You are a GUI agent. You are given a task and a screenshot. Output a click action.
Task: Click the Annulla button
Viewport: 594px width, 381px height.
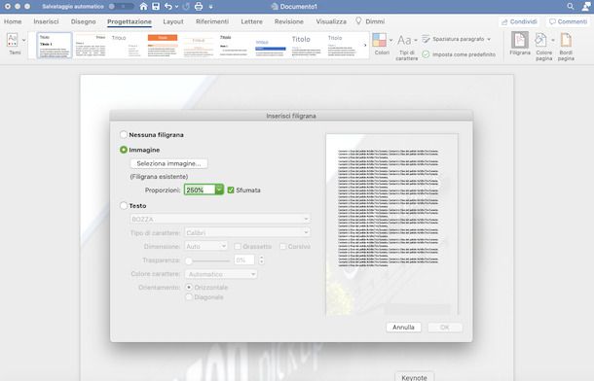(403, 328)
